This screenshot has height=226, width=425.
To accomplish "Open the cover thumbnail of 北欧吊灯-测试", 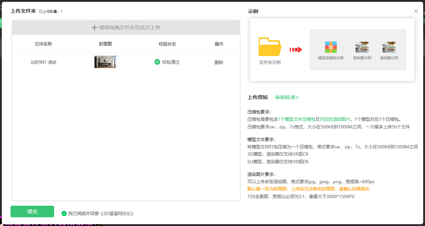I will [x=105, y=62].
